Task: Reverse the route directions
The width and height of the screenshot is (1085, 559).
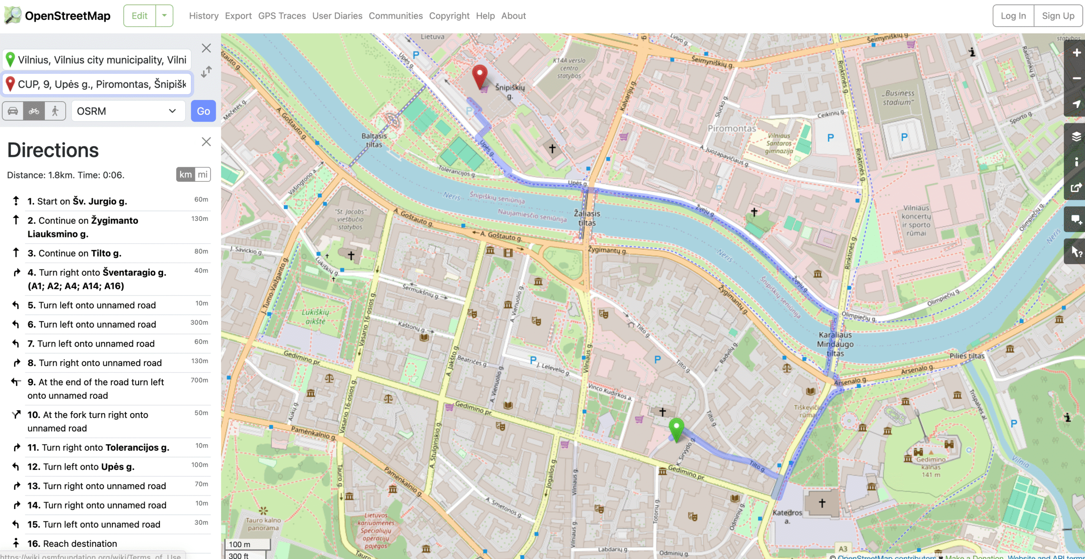Action: point(206,72)
